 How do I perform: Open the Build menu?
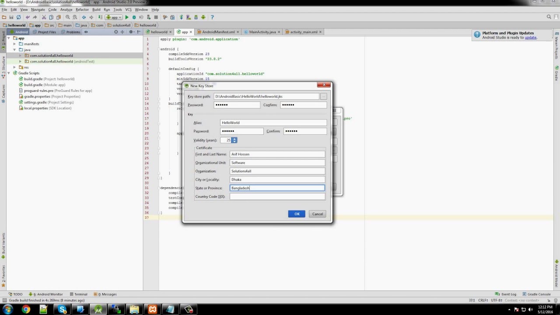96,9
